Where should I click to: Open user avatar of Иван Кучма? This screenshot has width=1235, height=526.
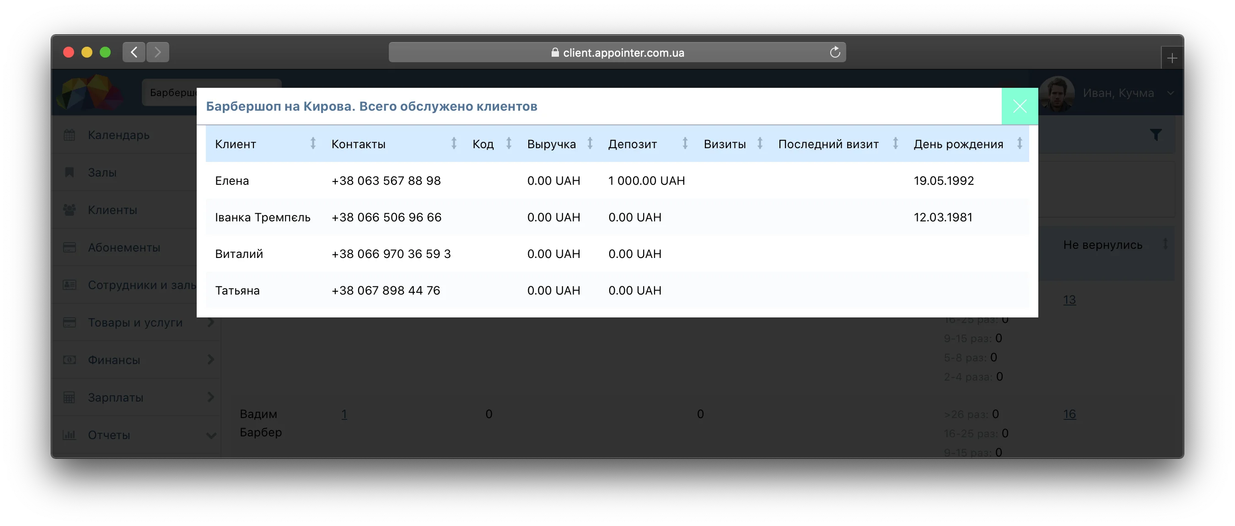(1057, 93)
